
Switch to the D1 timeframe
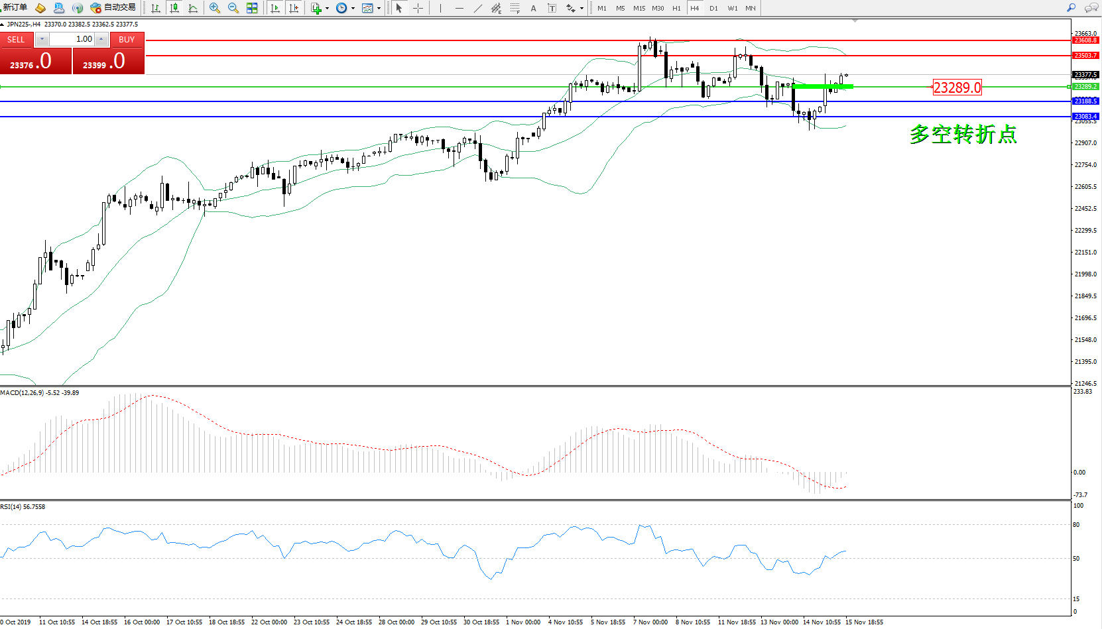pyautogui.click(x=713, y=8)
